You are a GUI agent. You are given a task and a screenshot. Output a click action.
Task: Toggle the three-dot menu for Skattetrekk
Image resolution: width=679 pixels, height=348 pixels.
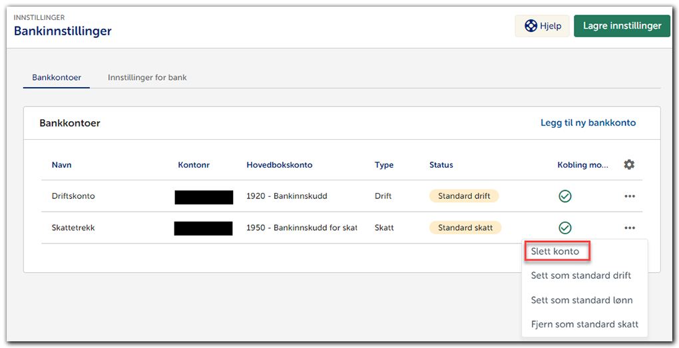point(629,228)
